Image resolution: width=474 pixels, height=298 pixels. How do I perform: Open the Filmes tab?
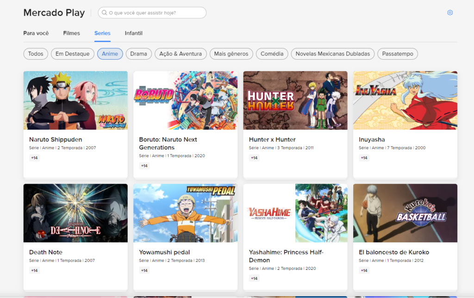click(72, 33)
